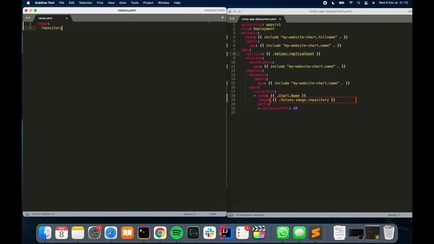434x244 pixels.
Task: Open Control Center in the menu bar
Action: (366, 3)
